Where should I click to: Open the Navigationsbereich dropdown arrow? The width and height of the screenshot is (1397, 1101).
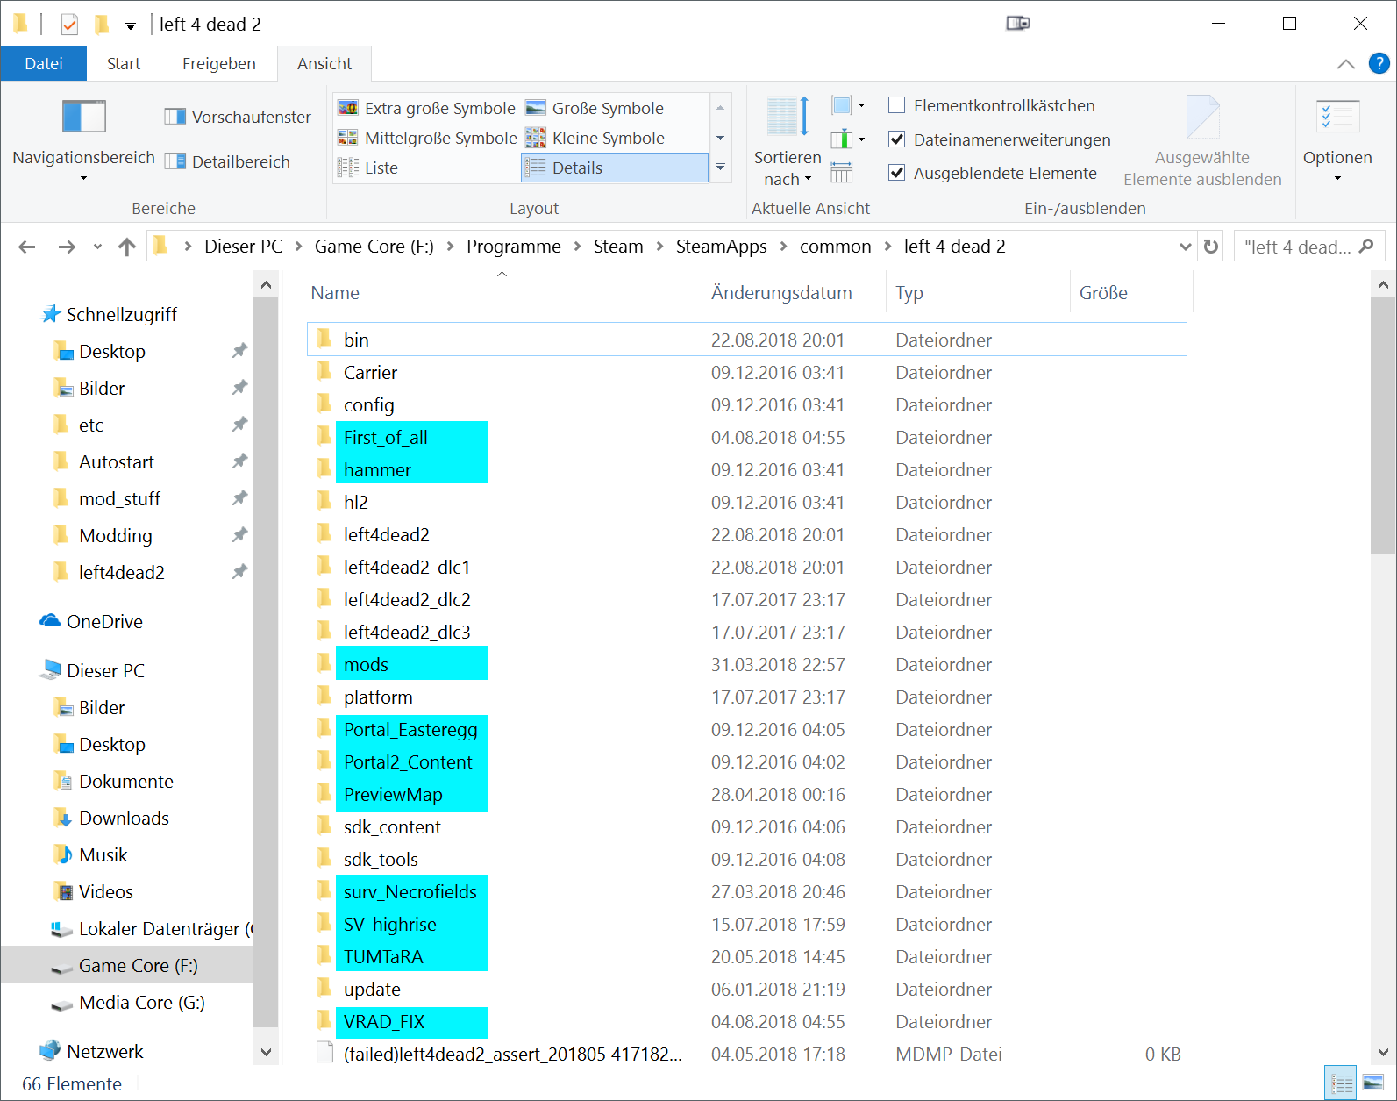83,178
